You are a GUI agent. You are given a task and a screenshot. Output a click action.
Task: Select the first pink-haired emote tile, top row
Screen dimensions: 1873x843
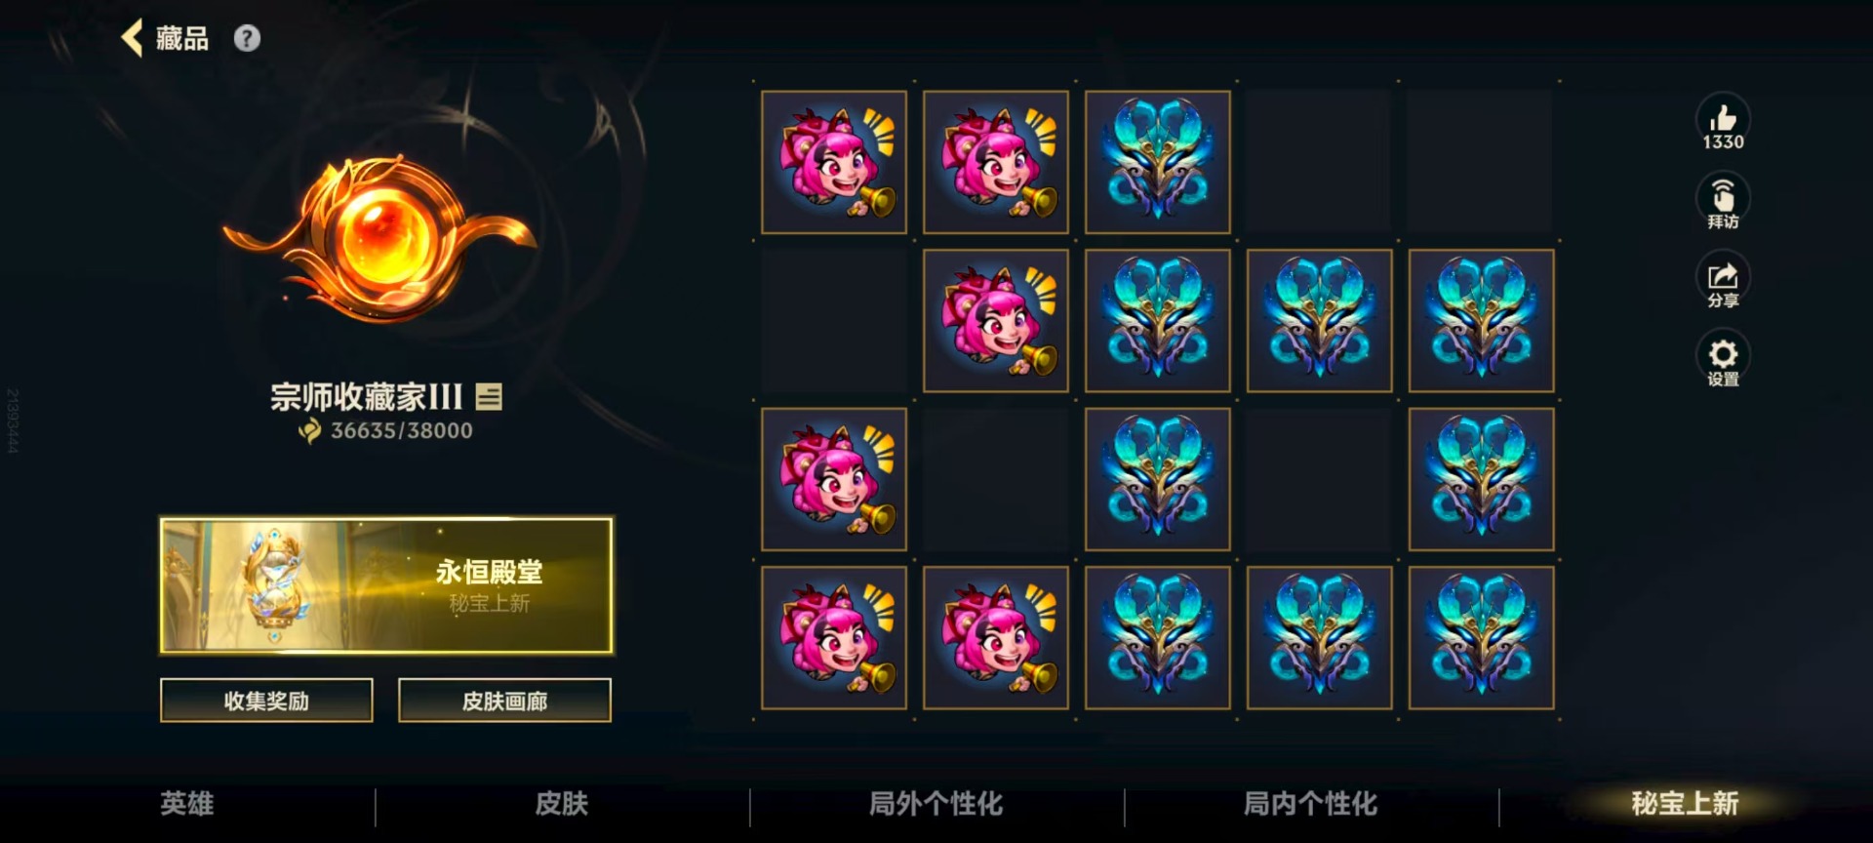point(834,162)
